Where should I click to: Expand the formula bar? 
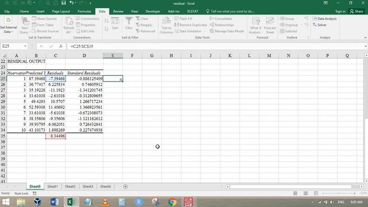point(366,46)
